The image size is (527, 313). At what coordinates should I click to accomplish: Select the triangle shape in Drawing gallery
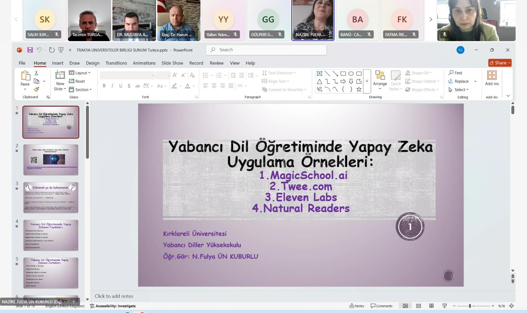pos(320,82)
